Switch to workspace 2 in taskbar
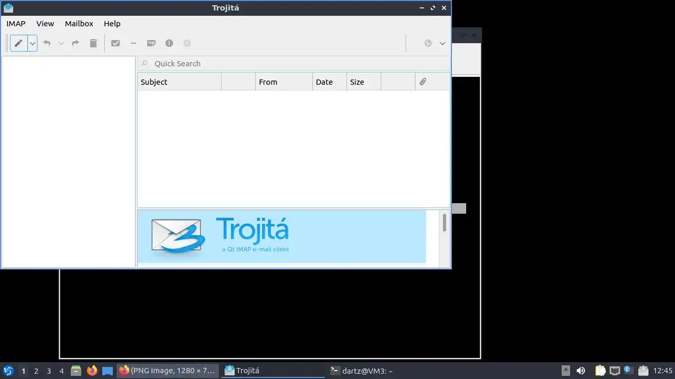The width and height of the screenshot is (675, 379). tap(36, 371)
